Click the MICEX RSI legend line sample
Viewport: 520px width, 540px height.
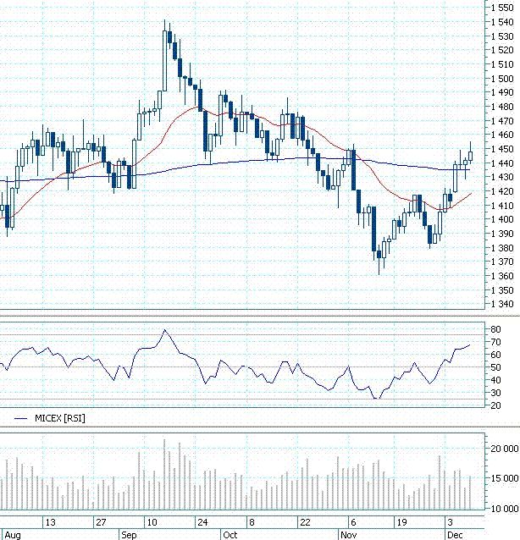20,418
